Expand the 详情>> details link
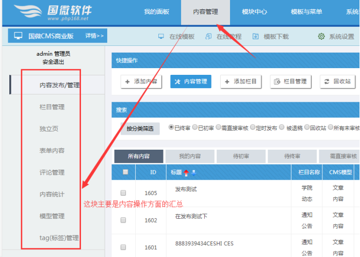This screenshot has height=257, width=360. point(94,36)
